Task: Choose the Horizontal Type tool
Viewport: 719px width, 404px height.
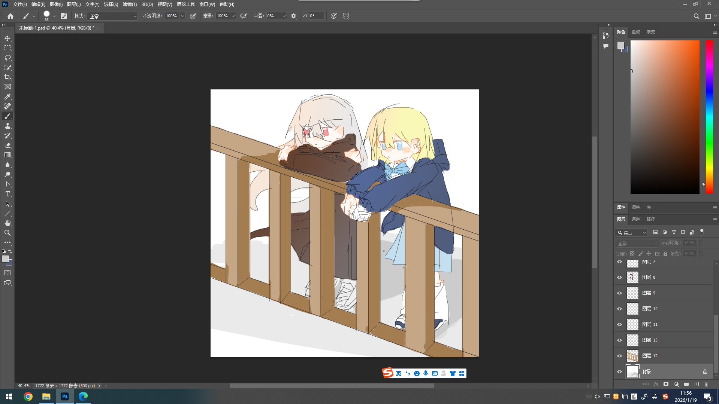Action: [7, 194]
